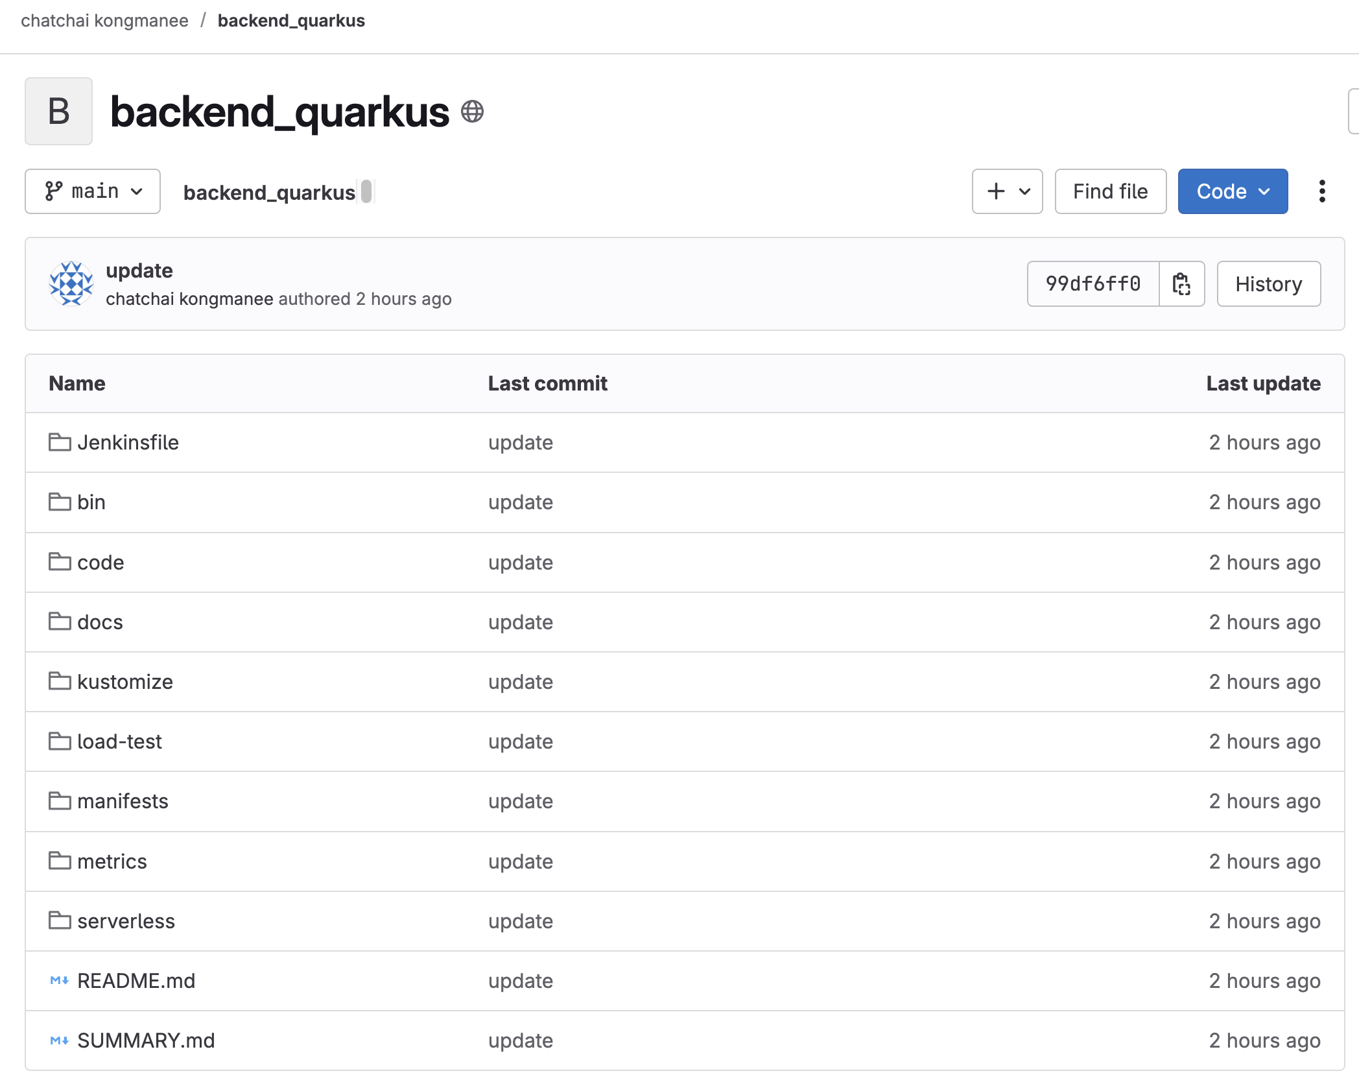Click the folder icon beside load-test
Viewport: 1359px width, 1082px height.
(x=60, y=741)
